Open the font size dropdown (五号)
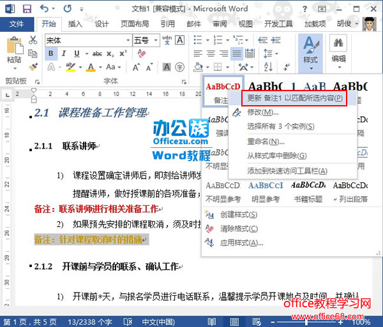Viewport: 383px width, 327px height. 156,40
